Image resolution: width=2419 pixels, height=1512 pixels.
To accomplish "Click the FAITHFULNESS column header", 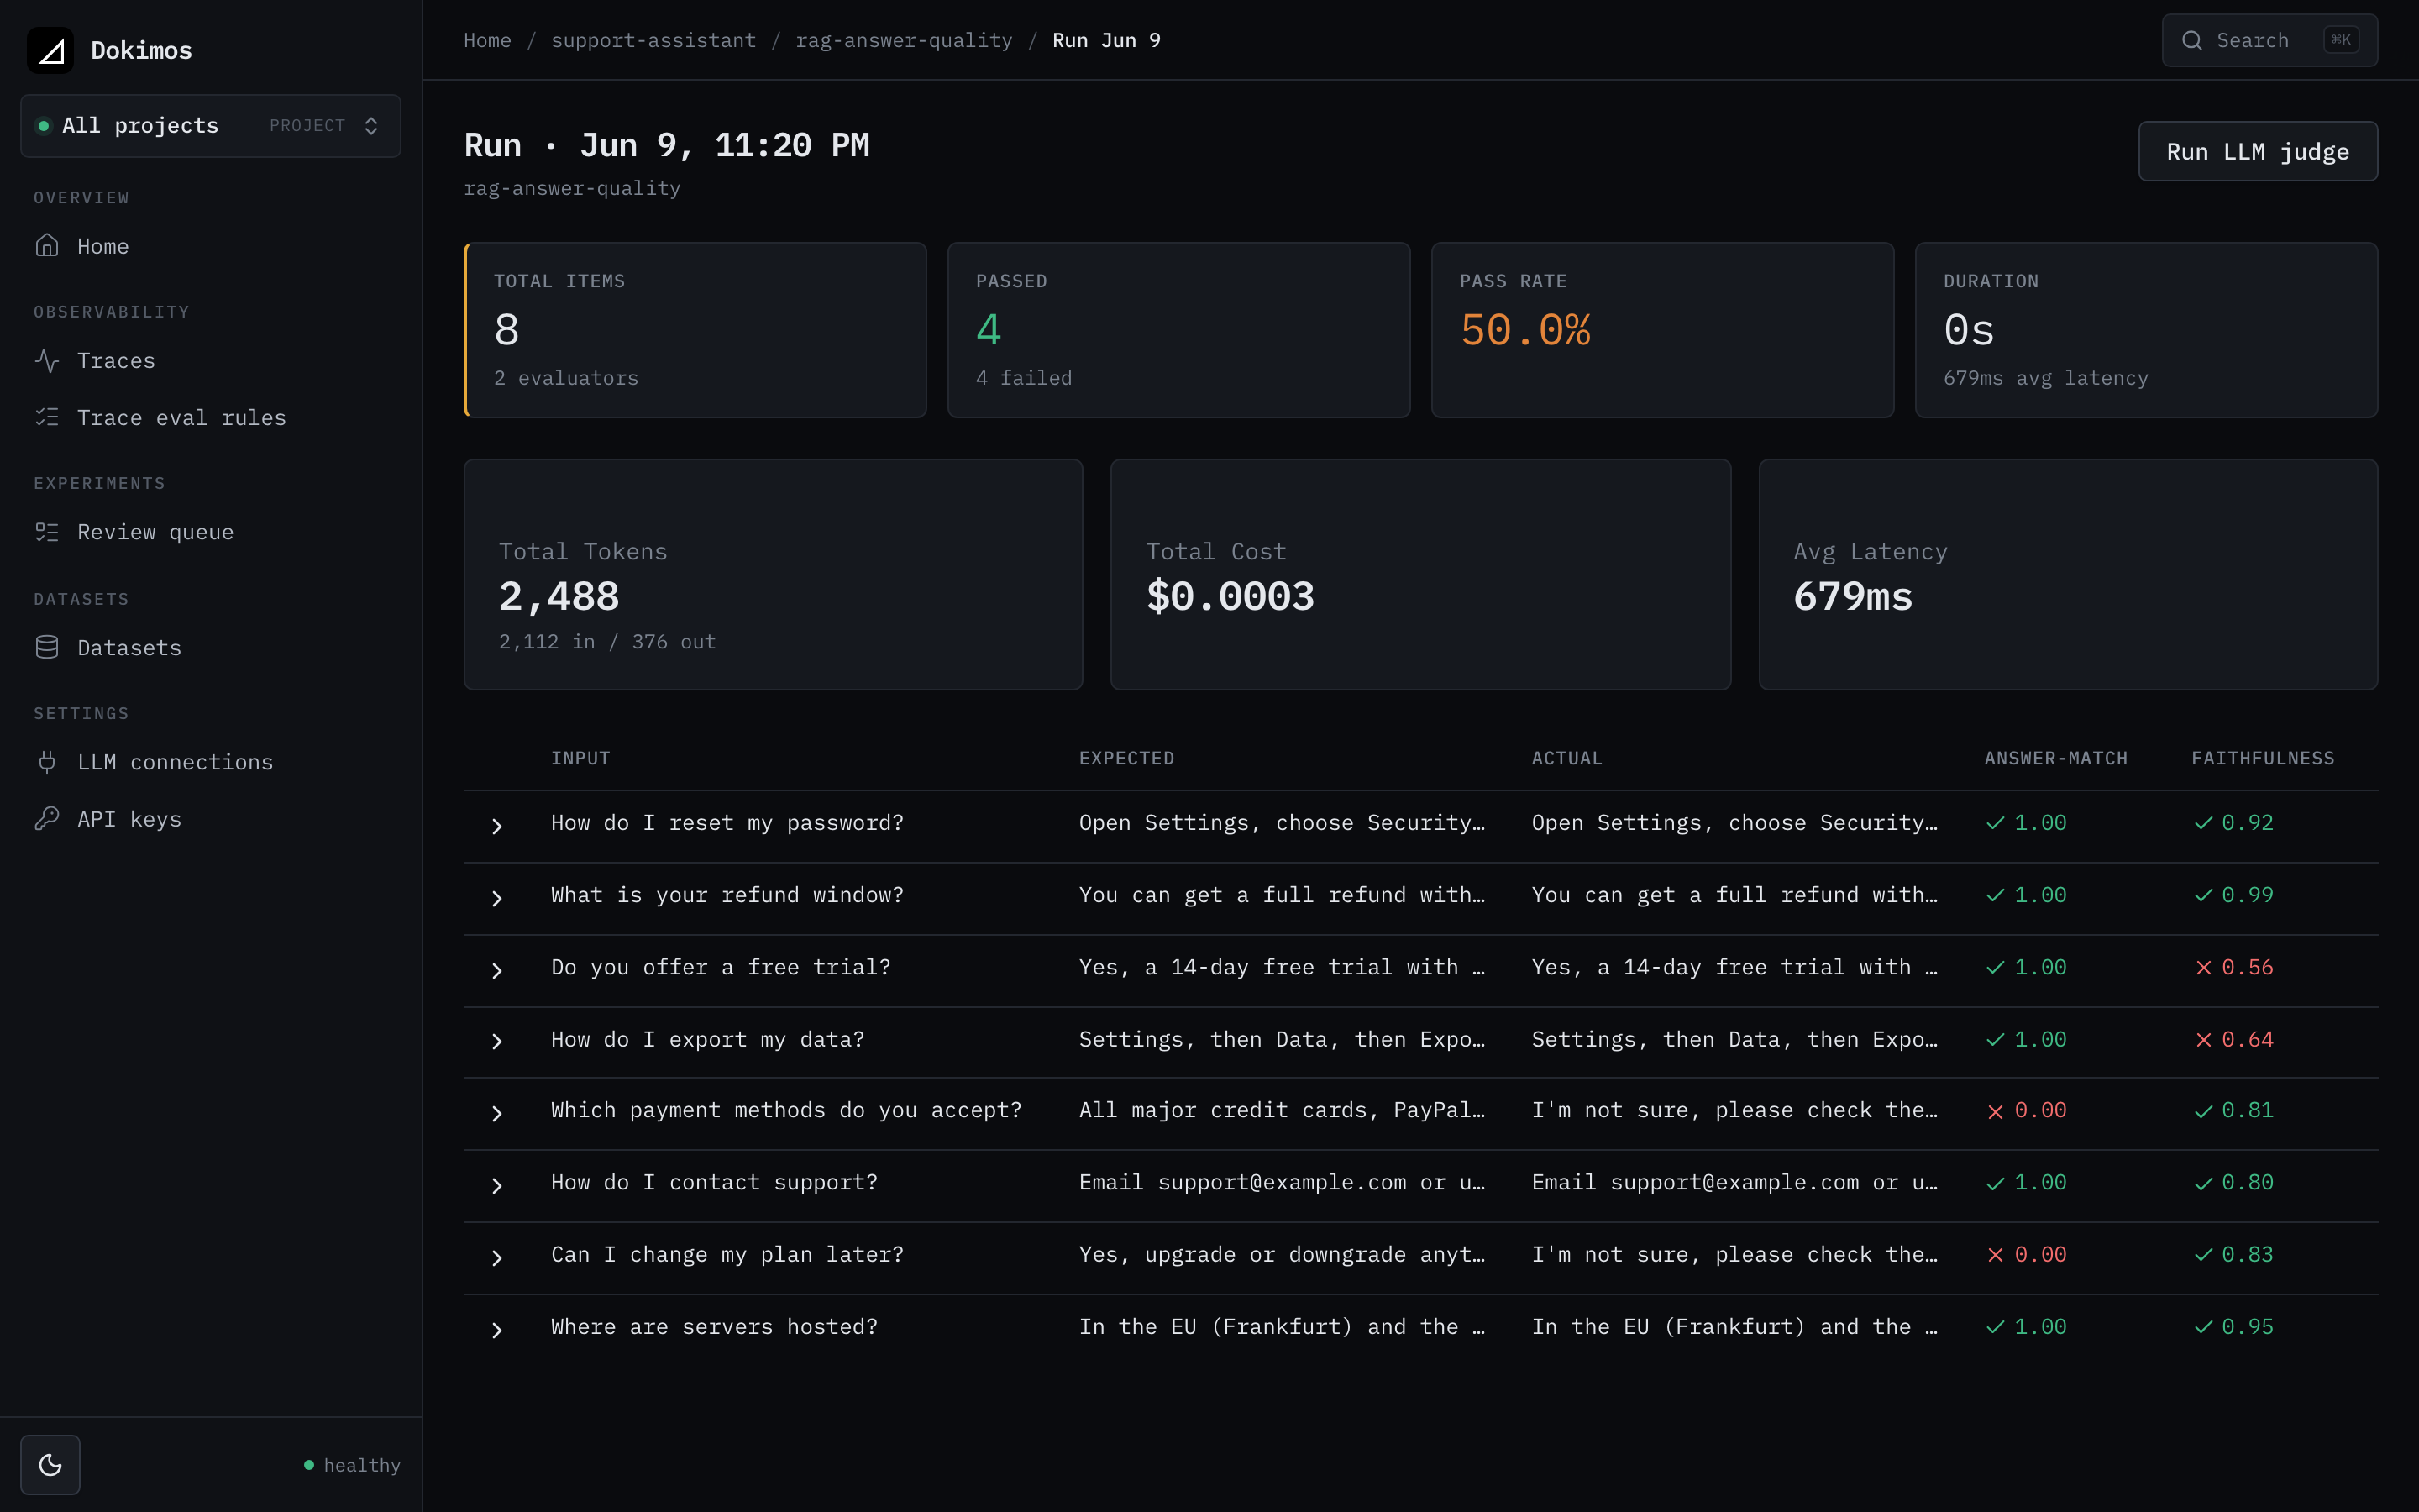I will click(x=2263, y=758).
